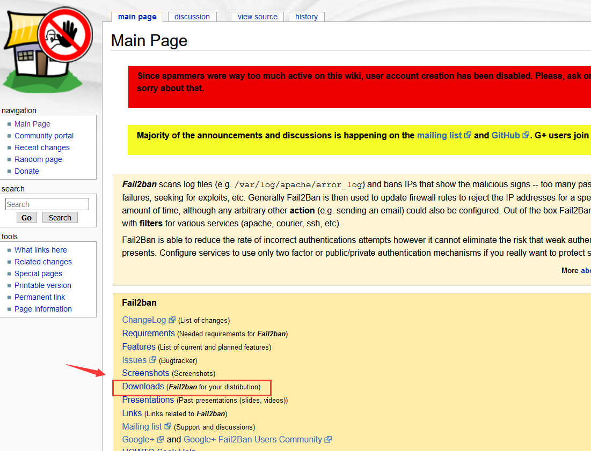Open the Google+ link
Viewport: 591px width, 451px height.
138,440
